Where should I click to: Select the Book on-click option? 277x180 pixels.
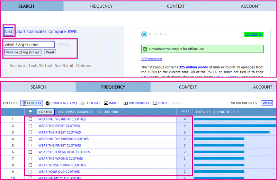pos(155,103)
